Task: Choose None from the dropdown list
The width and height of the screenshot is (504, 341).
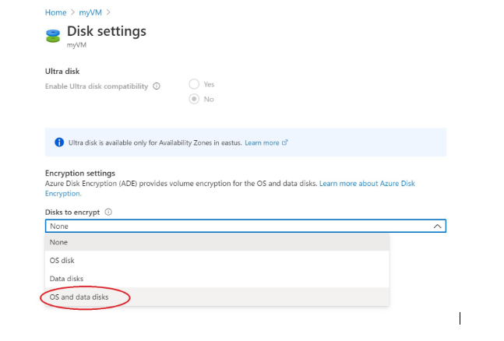Action: tap(217, 242)
